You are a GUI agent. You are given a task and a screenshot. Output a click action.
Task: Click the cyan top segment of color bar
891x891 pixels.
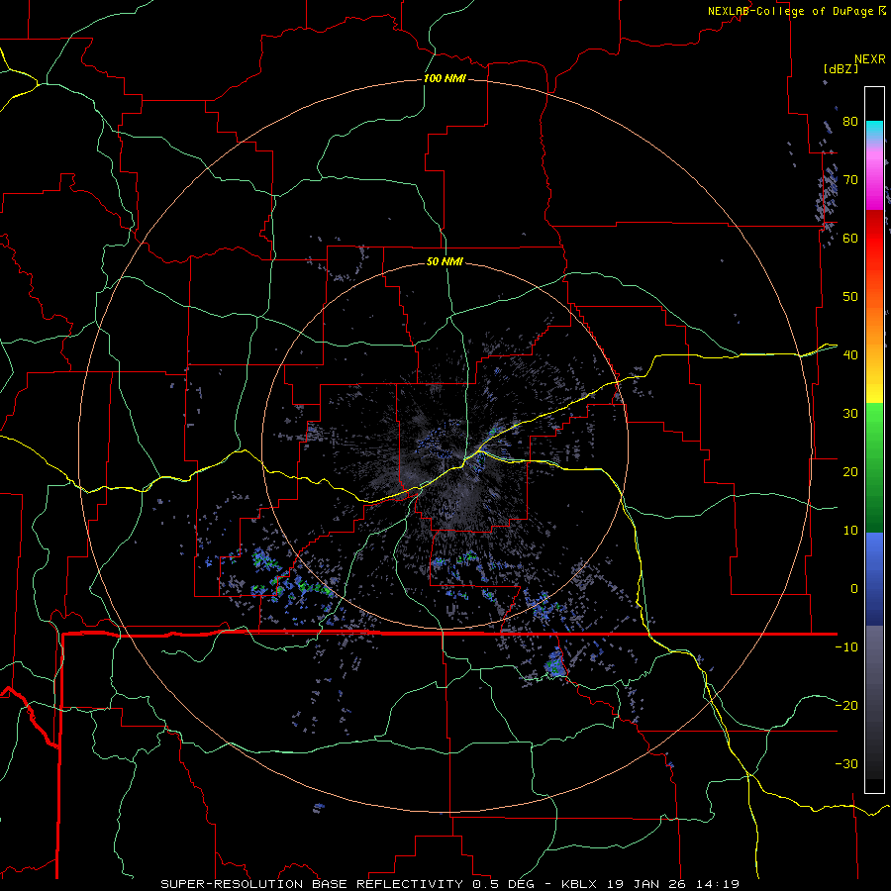coord(874,130)
